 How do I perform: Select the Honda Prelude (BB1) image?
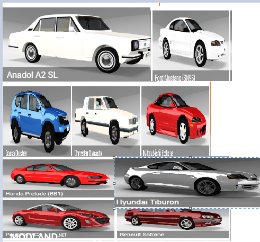tap(58, 178)
